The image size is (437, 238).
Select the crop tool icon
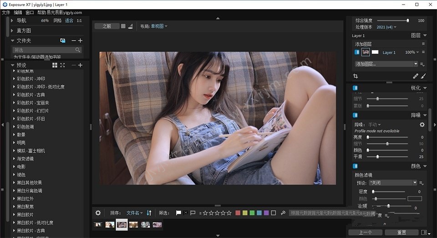(356, 76)
